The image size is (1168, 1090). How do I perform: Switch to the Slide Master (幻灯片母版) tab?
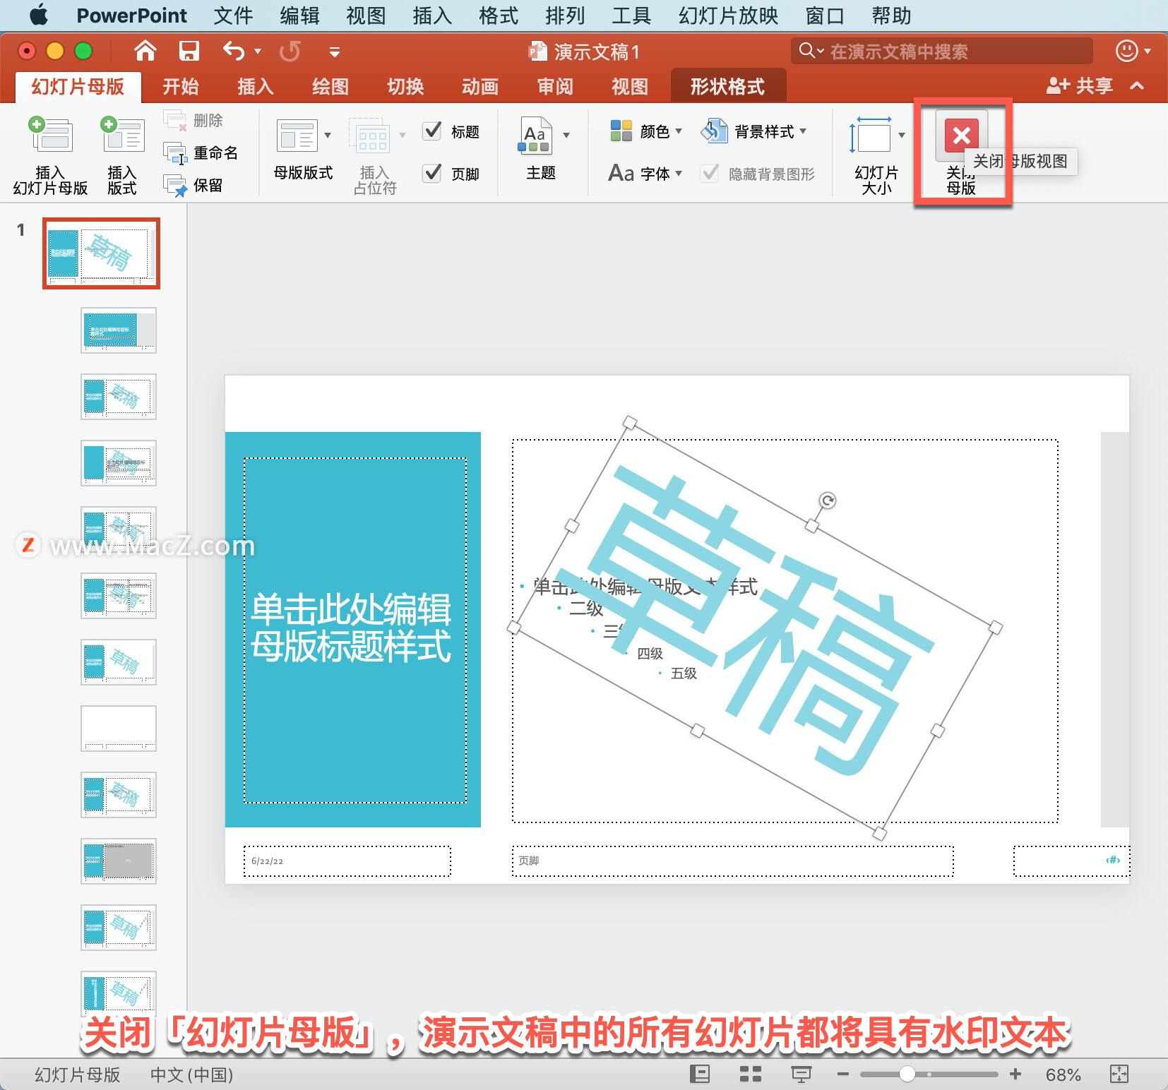pyautogui.click(x=78, y=87)
